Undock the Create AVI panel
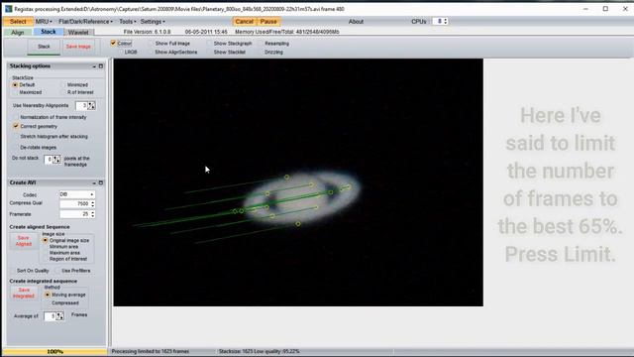The image size is (634, 357). pyautogui.click(x=101, y=182)
